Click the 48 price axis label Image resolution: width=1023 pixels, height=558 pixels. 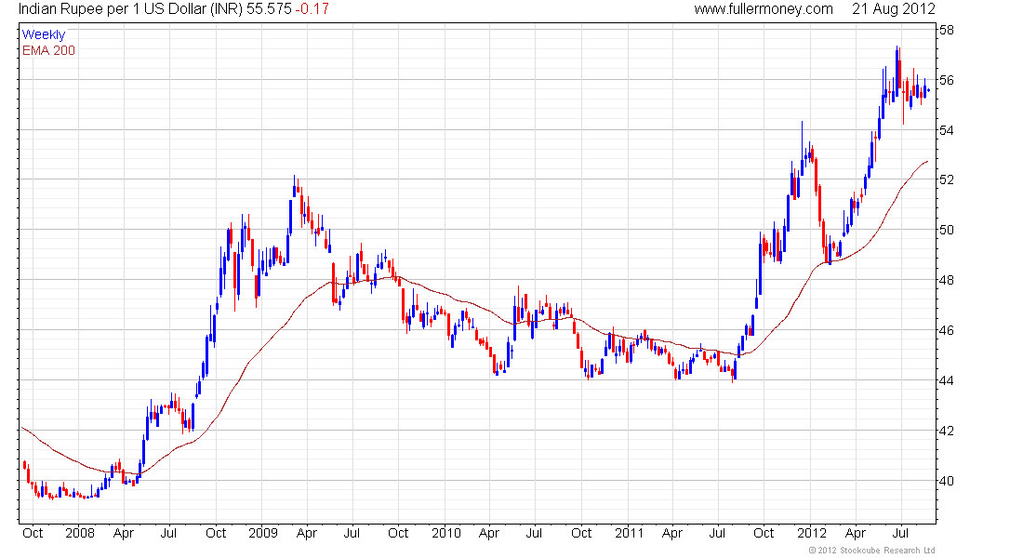[x=947, y=281]
